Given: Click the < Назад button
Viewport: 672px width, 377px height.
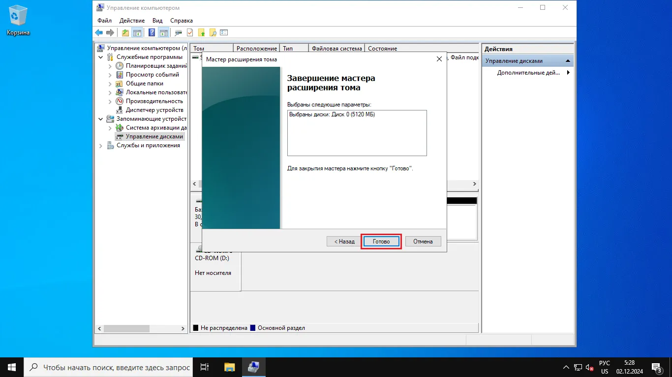Looking at the screenshot, I should point(344,242).
